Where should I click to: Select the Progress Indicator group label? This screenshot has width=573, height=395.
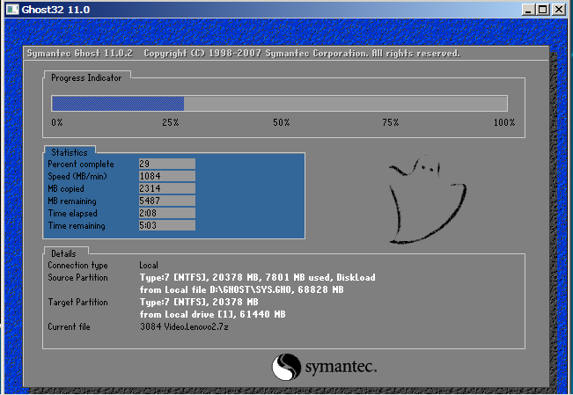click(86, 77)
